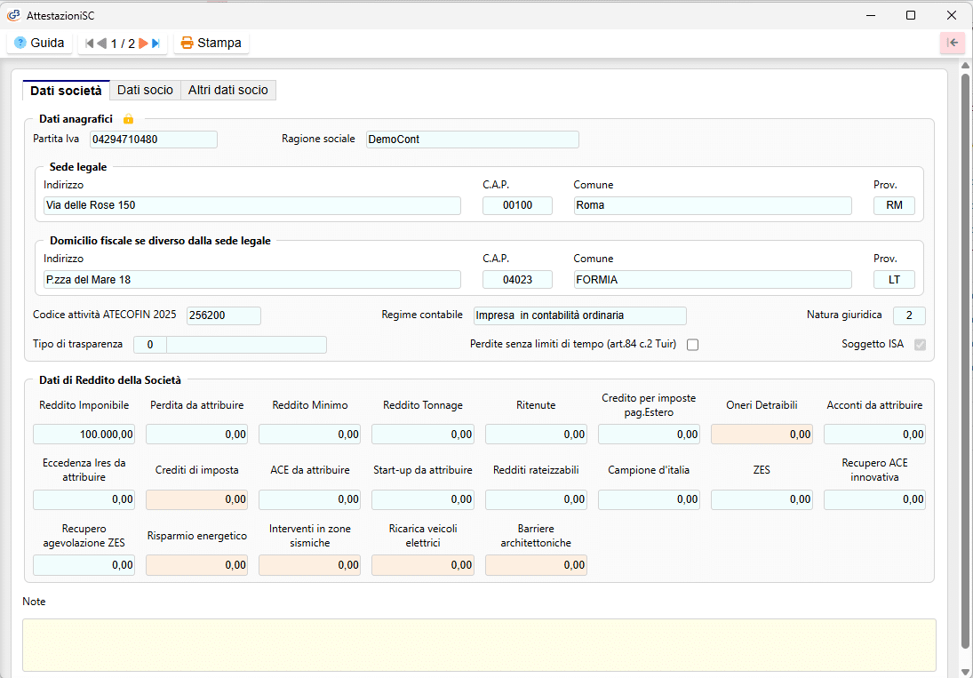This screenshot has width=973, height=678.
Task: Open the Guida help button
Action: coord(39,43)
